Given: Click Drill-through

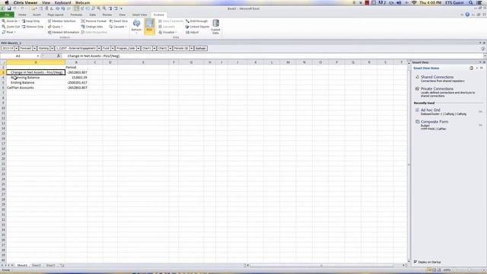Looking at the screenshot, I should coord(196,21).
